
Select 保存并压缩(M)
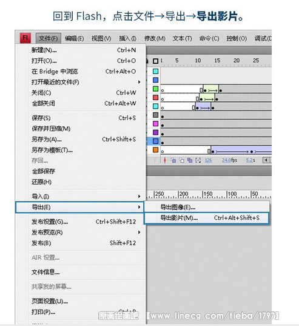80,129
